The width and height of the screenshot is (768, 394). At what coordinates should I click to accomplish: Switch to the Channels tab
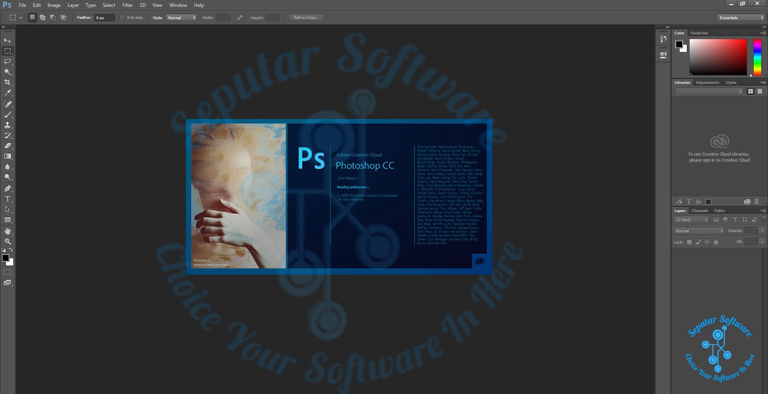(x=699, y=210)
